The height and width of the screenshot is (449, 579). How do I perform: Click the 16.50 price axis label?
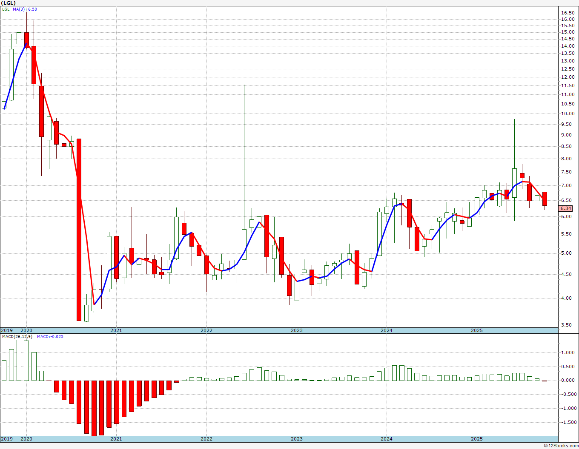tap(568, 13)
